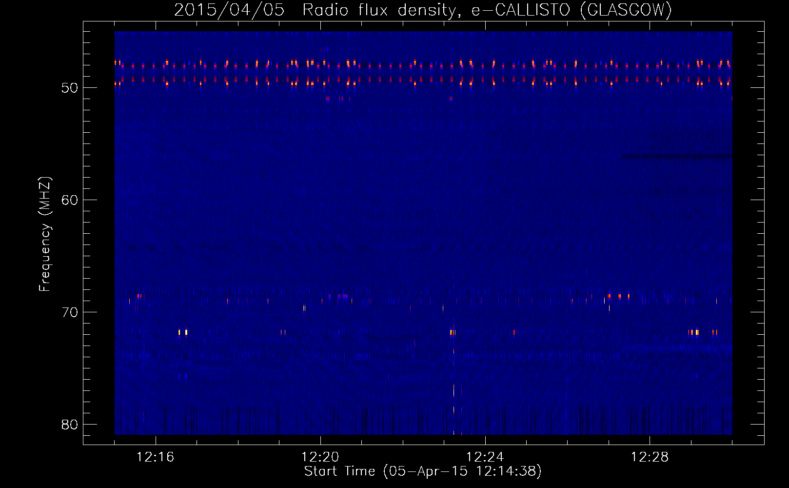Click the 50 frequency tick label
The image size is (789, 488).
tap(70, 88)
